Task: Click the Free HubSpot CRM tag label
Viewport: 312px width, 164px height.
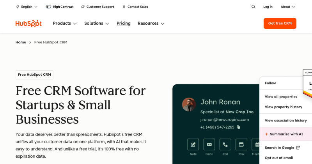Action: [34, 75]
